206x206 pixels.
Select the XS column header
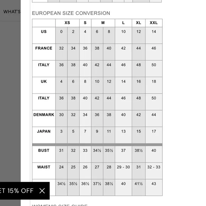pyautogui.click(x=67, y=23)
